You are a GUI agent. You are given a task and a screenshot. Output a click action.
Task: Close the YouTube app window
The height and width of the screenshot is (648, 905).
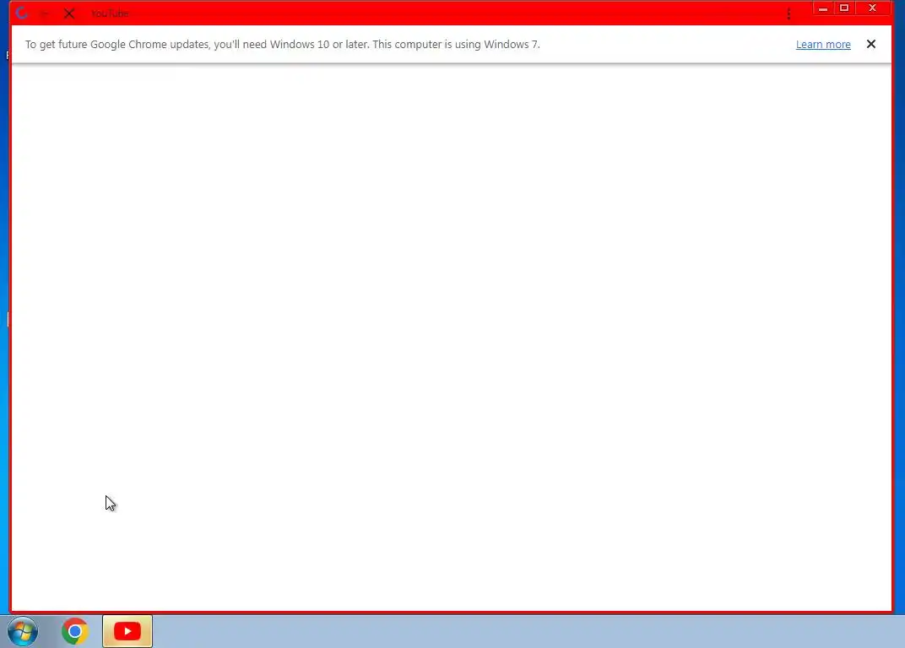(872, 8)
